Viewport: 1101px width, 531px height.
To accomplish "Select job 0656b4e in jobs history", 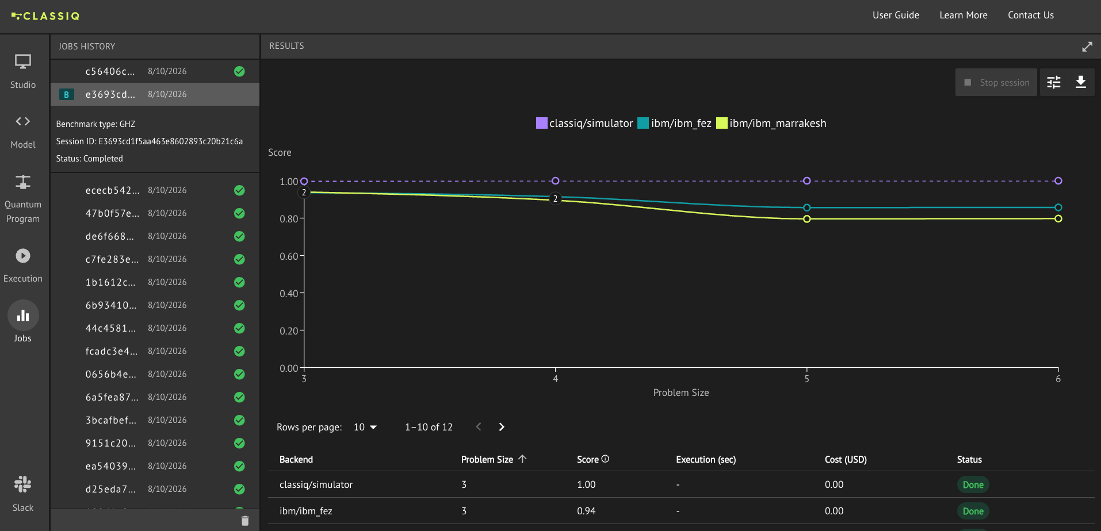I will 155,374.
